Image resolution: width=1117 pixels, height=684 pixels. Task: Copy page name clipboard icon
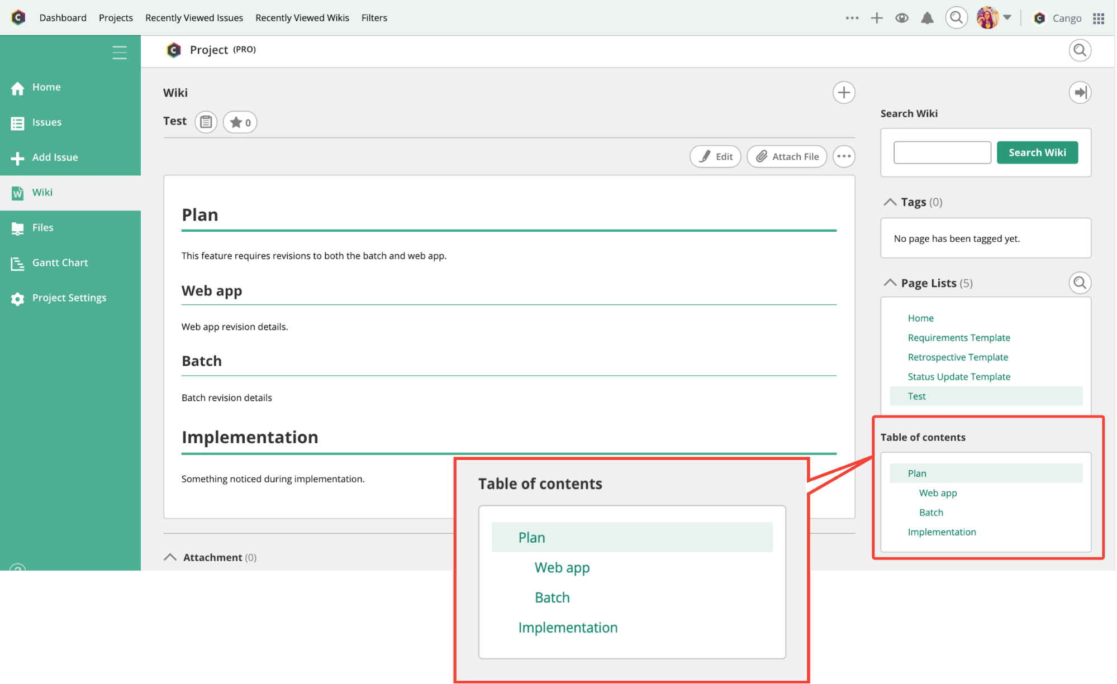(x=206, y=122)
